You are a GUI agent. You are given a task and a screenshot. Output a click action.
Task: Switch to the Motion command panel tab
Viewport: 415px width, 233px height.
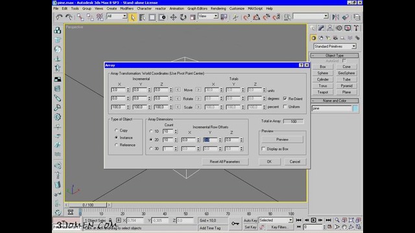click(339, 28)
